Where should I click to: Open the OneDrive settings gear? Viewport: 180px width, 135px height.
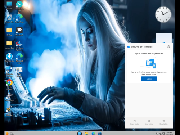pos(168,46)
